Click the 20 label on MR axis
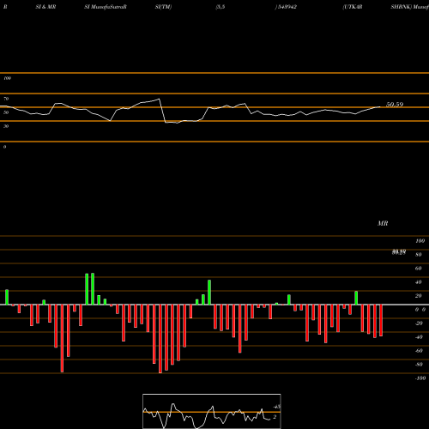 419,296
